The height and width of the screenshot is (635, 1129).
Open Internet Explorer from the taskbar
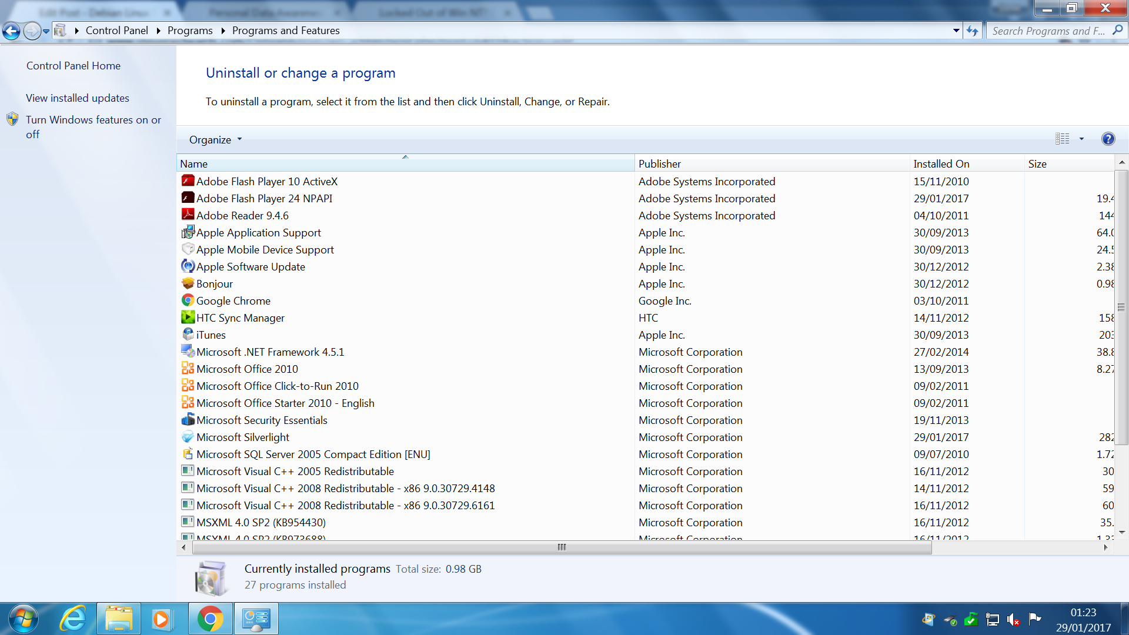coord(73,619)
